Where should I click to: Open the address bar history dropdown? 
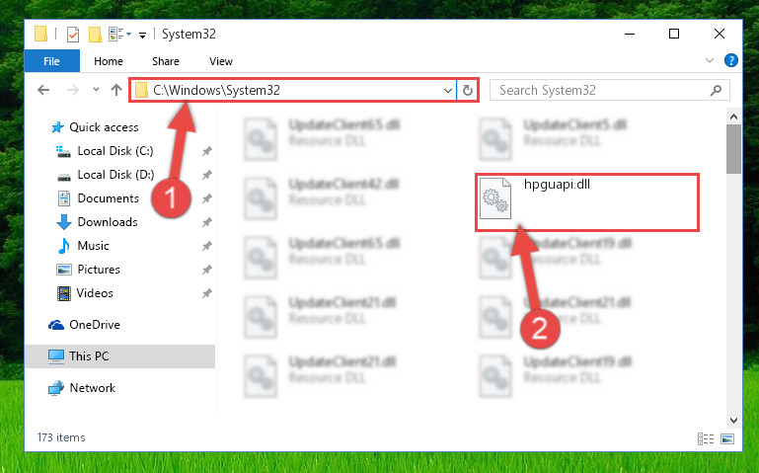click(448, 91)
